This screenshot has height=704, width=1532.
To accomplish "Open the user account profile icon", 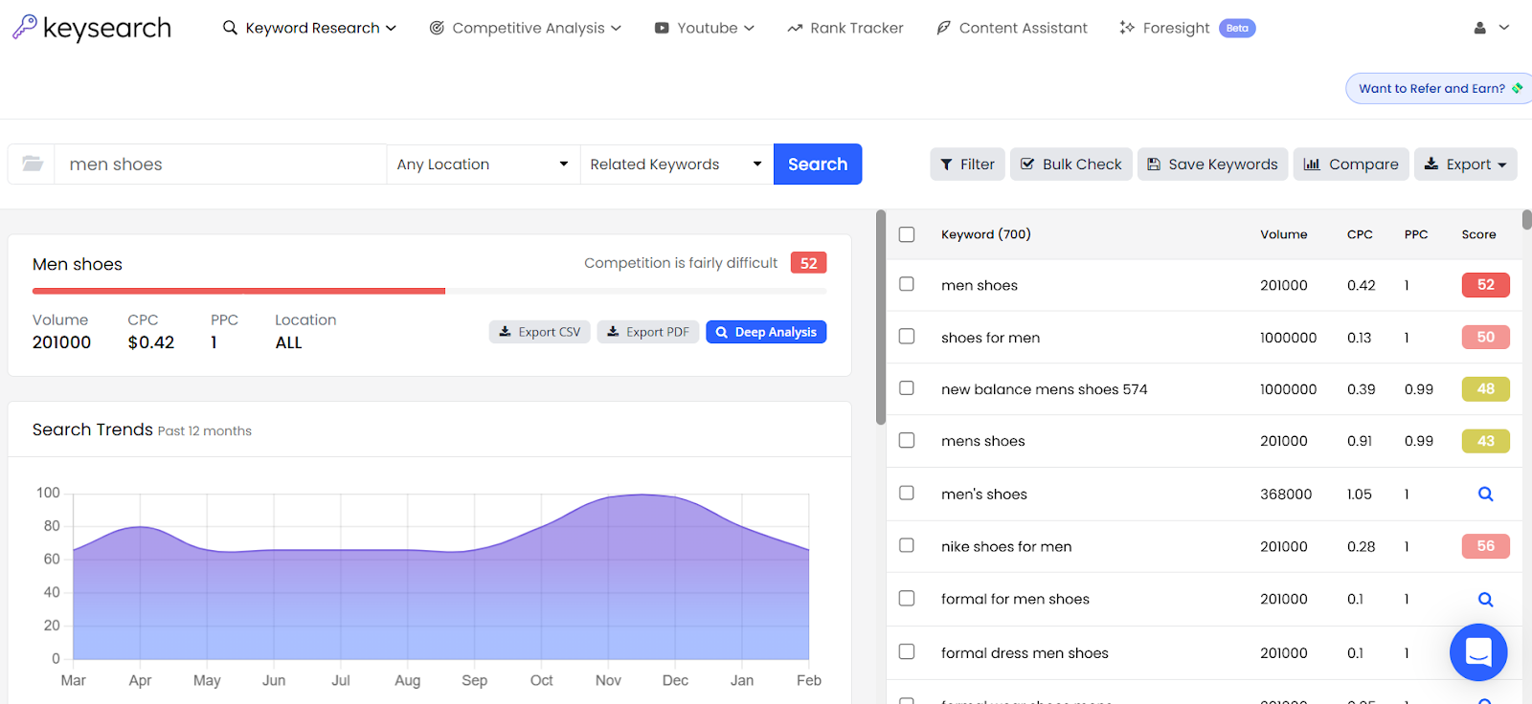I will [x=1479, y=28].
